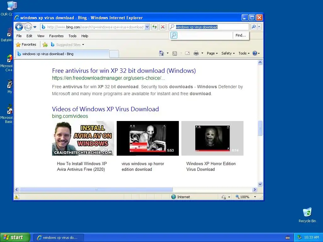Click the Print icon
323x242 pixels.
pos(196,54)
